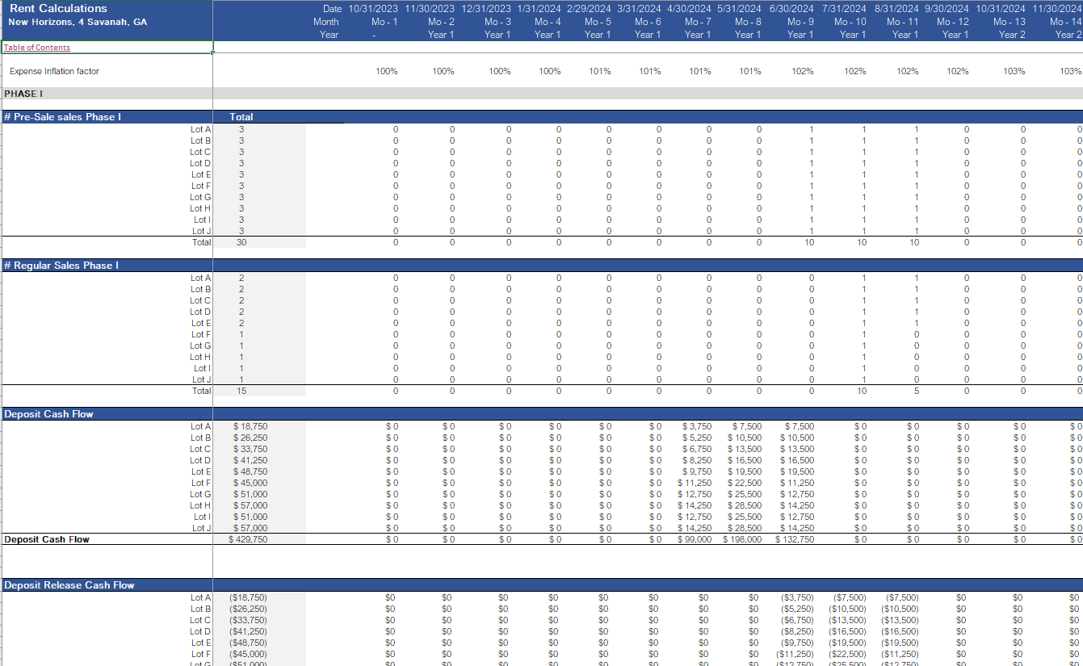The image size is (1083, 666).
Task: Select the $198,000 deposit cash flow cell
Action: tap(741, 539)
